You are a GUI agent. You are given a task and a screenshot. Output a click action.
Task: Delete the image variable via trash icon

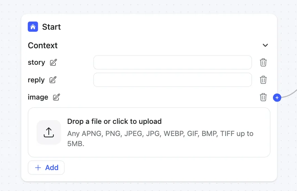[263, 97]
